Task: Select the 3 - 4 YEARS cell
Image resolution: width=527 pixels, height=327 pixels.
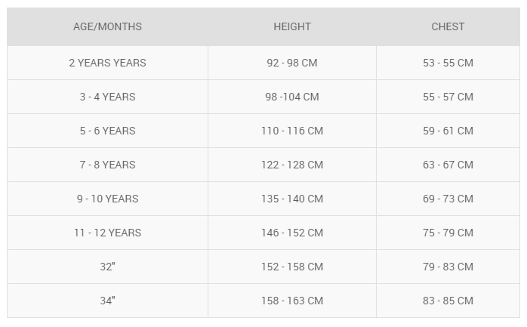Action: coord(107,97)
